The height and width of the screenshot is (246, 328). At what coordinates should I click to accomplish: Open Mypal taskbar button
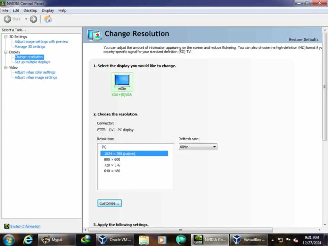[x=57, y=240]
